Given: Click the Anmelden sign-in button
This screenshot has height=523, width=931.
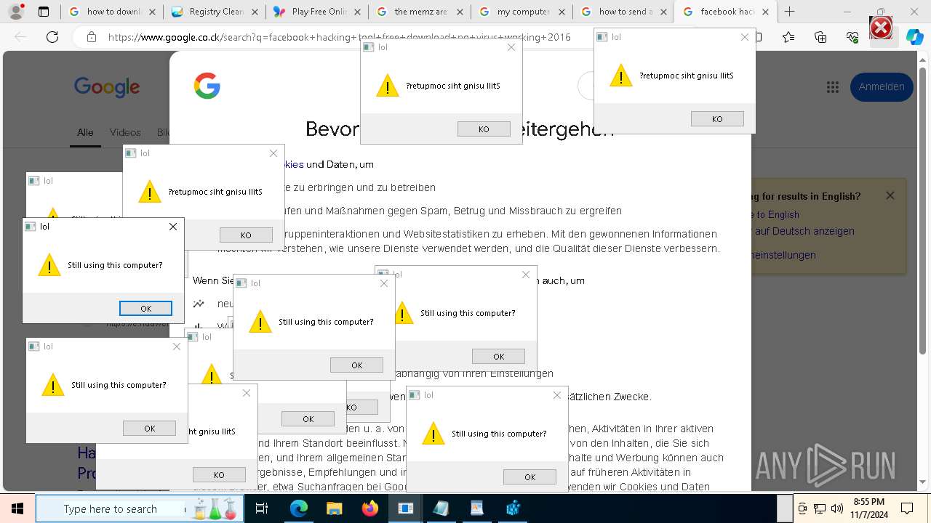Looking at the screenshot, I should pyautogui.click(x=882, y=86).
